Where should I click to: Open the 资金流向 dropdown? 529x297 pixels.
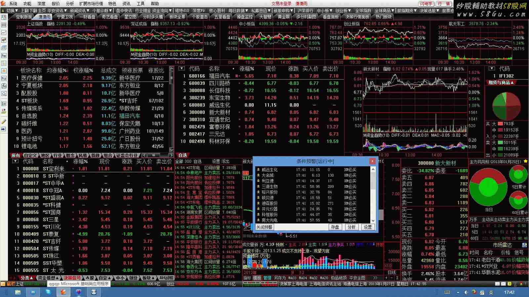click(162, 11)
